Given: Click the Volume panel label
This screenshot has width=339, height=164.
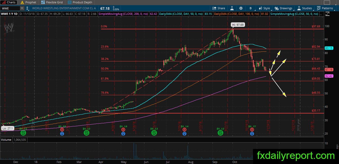Looking at the screenshot, I should [x=6, y=140].
